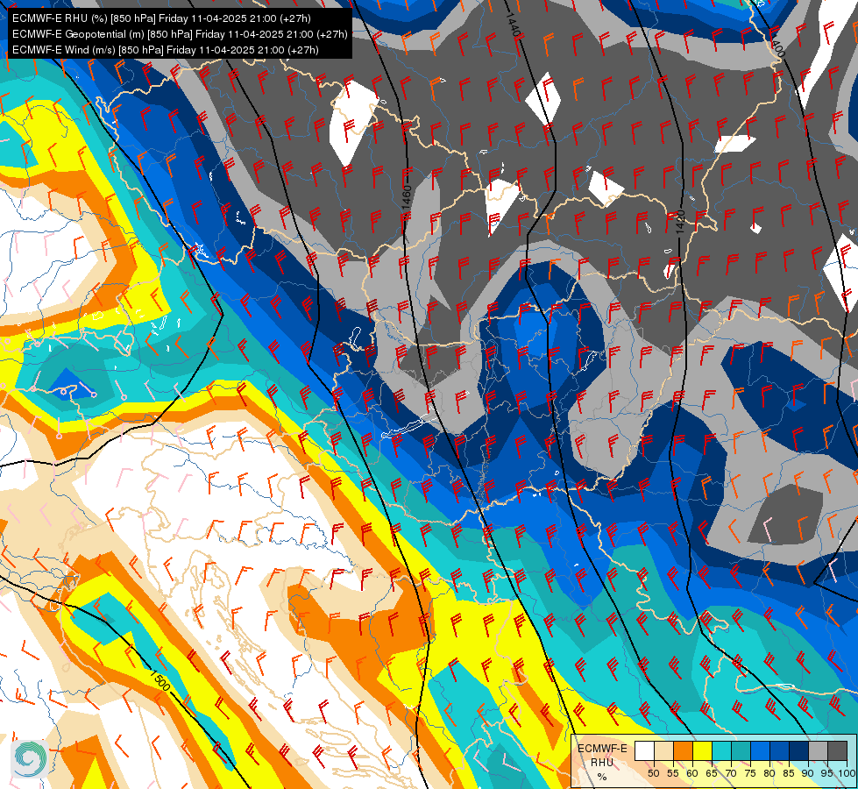The height and width of the screenshot is (789, 858).
Task: Select the light gray legend swatch between 90 and 95
Action: coord(818,750)
